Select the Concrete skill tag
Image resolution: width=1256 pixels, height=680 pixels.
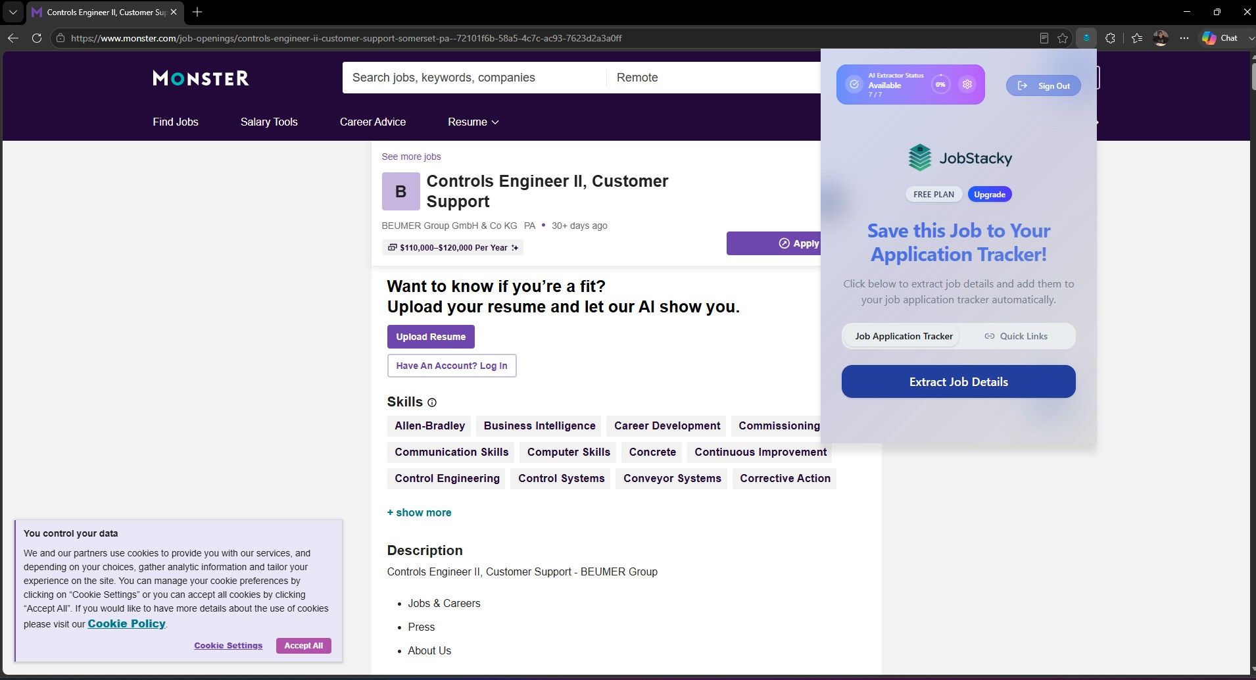[x=652, y=452]
